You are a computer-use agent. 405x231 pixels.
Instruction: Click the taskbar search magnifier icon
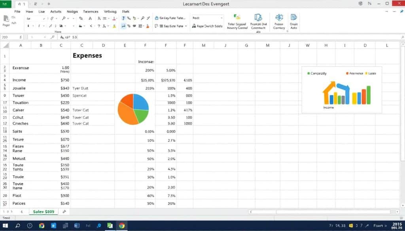pos(17,225)
